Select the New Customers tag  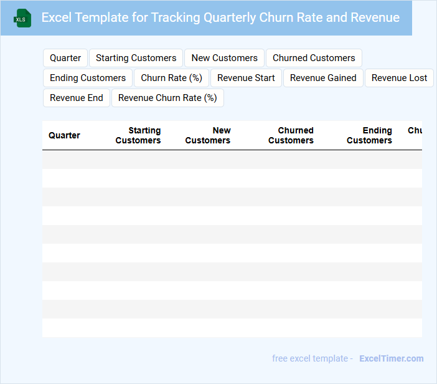pos(224,58)
